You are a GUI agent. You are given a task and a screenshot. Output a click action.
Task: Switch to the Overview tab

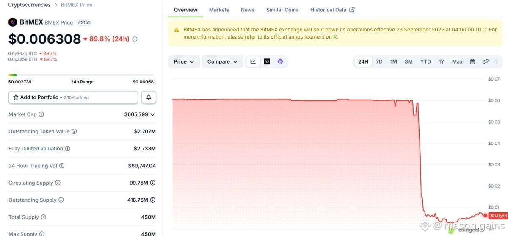pyautogui.click(x=185, y=10)
